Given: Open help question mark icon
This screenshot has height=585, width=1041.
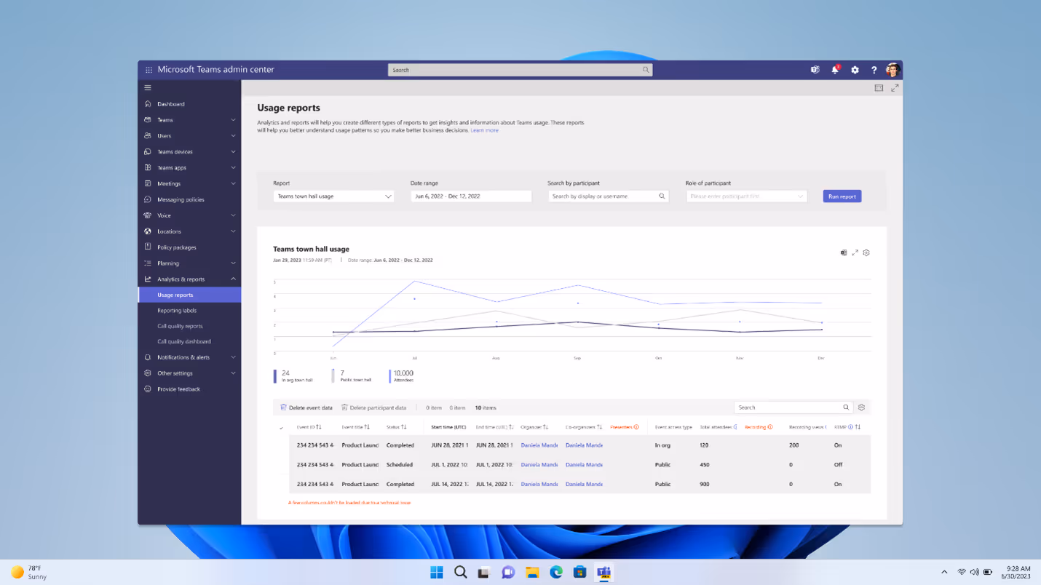Looking at the screenshot, I should point(874,70).
